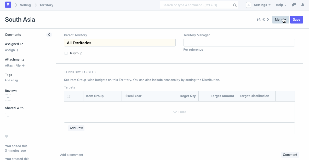
Task: Open the Territory breadcrumb link
Action: click(46, 5)
